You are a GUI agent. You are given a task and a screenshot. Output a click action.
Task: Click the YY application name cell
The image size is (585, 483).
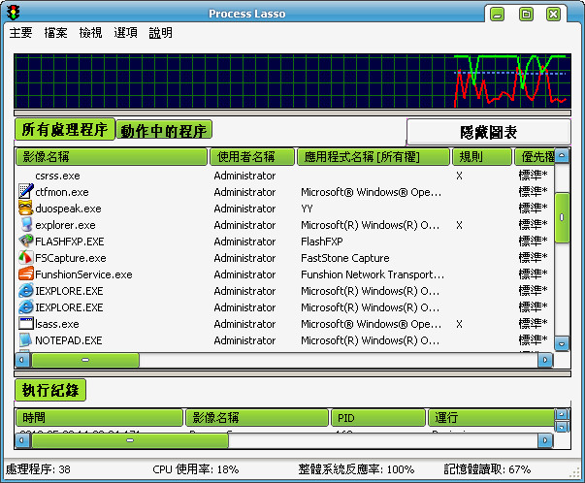click(307, 209)
